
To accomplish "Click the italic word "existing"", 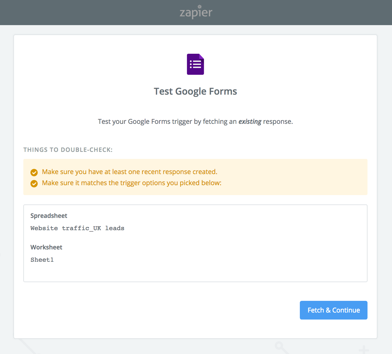I will click(250, 122).
